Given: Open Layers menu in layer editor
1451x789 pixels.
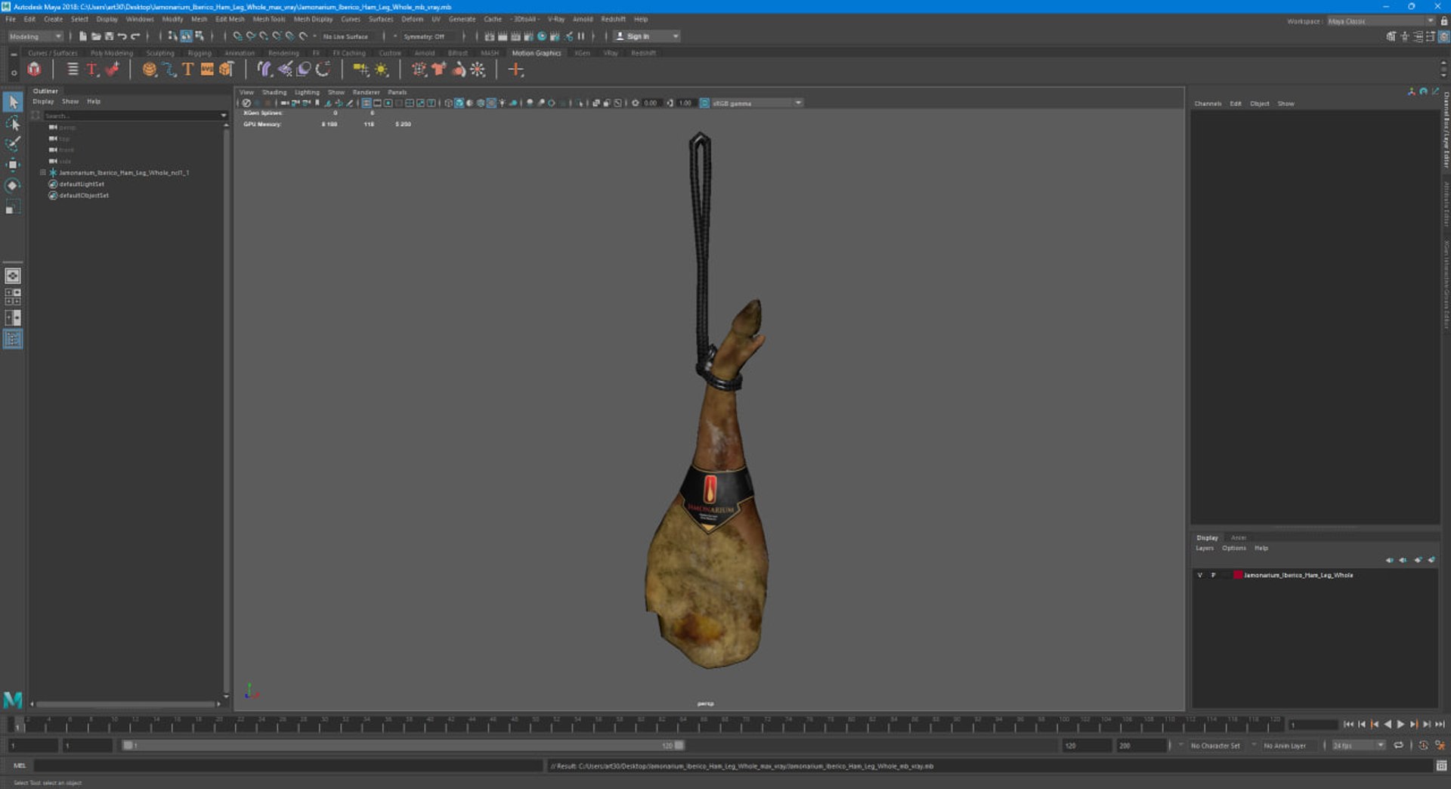Looking at the screenshot, I should coord(1204,548).
